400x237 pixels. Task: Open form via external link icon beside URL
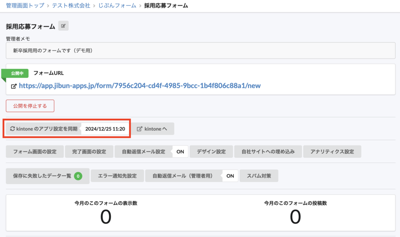pos(13,86)
